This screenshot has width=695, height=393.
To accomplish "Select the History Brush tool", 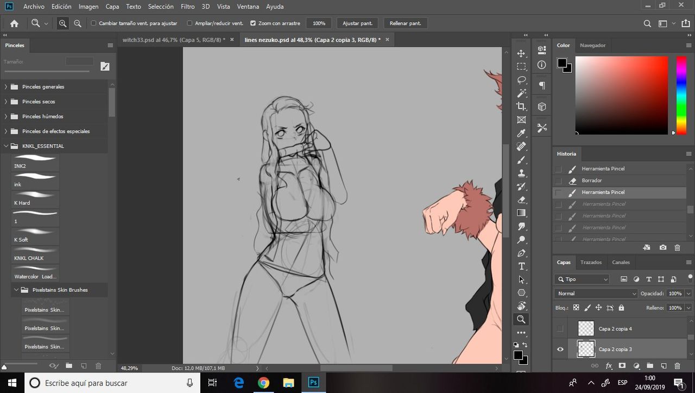I will pyautogui.click(x=521, y=186).
